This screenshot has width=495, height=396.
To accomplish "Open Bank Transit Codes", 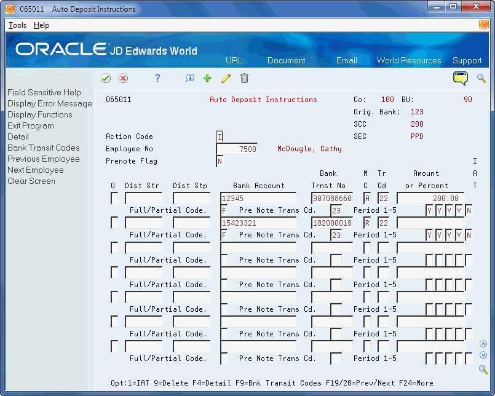I will (44, 148).
